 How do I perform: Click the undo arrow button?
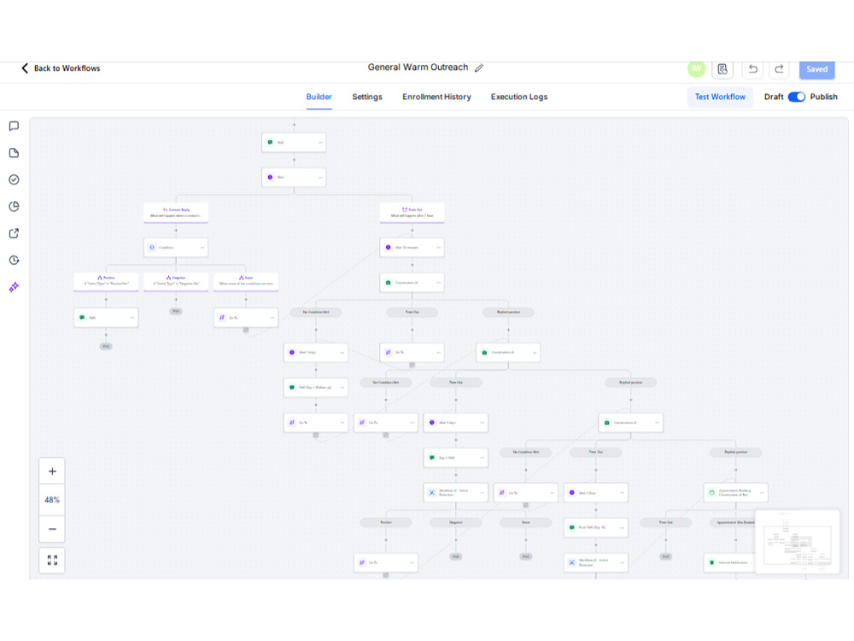(x=752, y=68)
